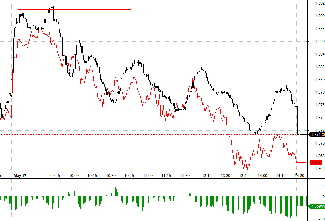Screen dimensions: 325x221
Task: Click the large black final candle at 14:30
Action: [298, 120]
